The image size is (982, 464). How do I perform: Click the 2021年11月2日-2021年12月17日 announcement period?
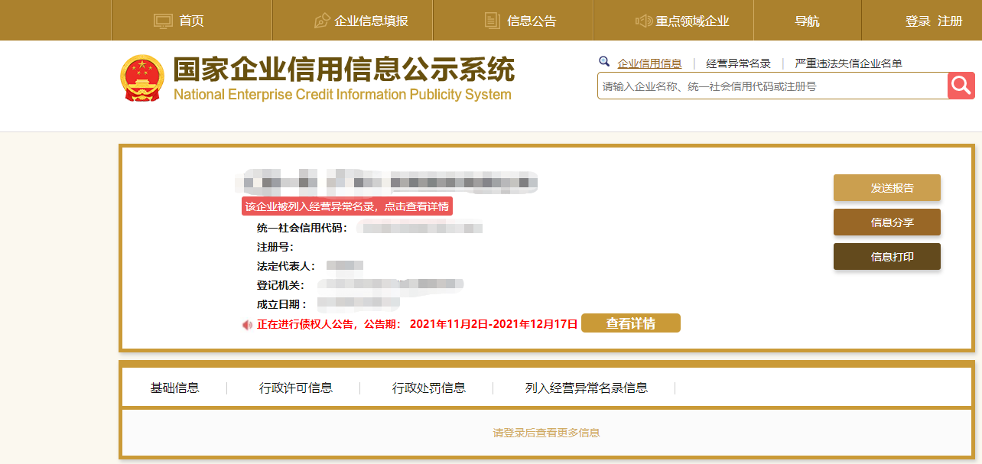pyautogui.click(x=493, y=324)
